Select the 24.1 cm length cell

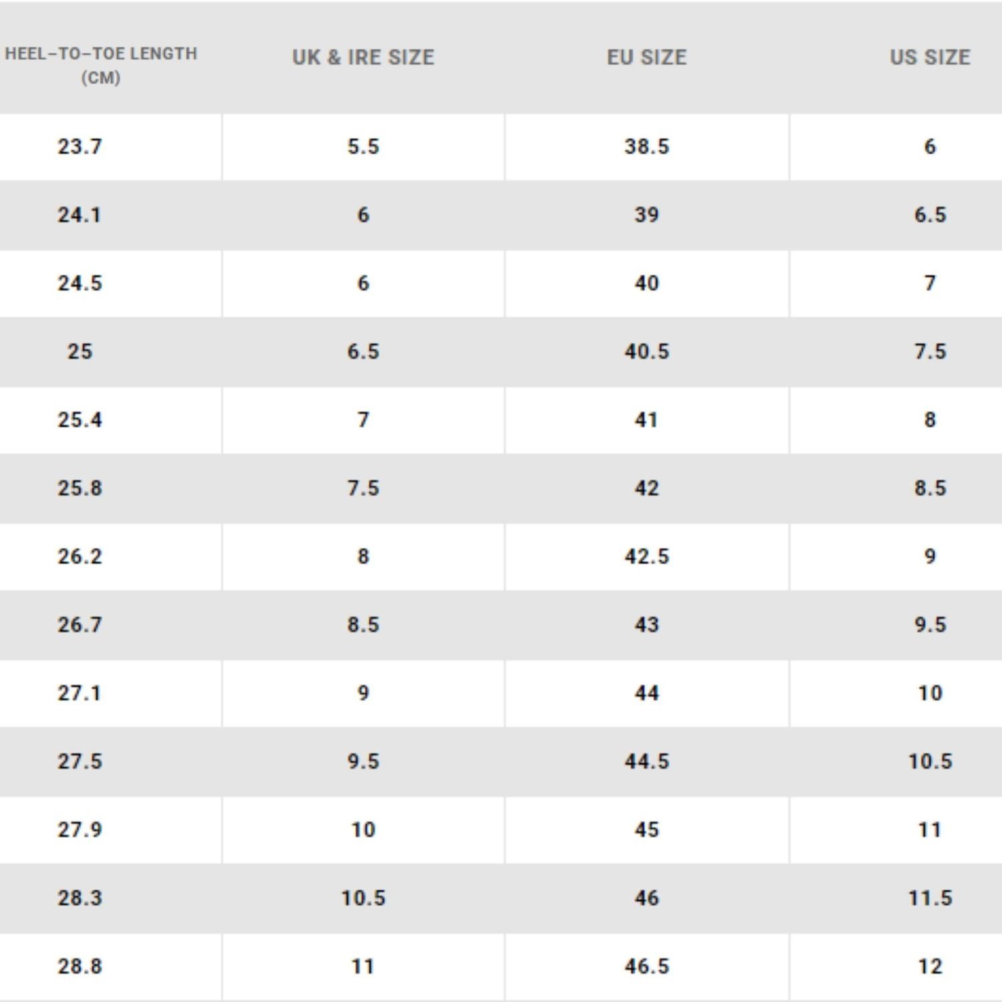[x=79, y=215]
